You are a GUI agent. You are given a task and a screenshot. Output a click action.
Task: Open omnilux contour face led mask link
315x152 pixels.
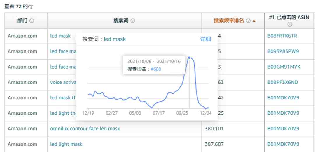tap(85, 128)
